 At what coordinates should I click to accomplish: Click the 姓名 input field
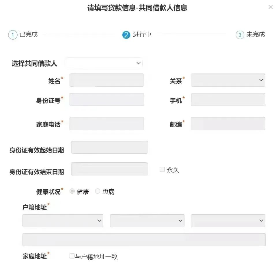(x=107, y=80)
